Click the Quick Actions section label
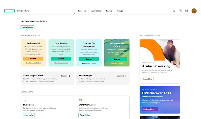 (x=27, y=92)
